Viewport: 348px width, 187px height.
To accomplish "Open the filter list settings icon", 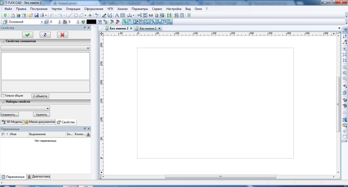I will pyautogui.click(x=105, y=22).
